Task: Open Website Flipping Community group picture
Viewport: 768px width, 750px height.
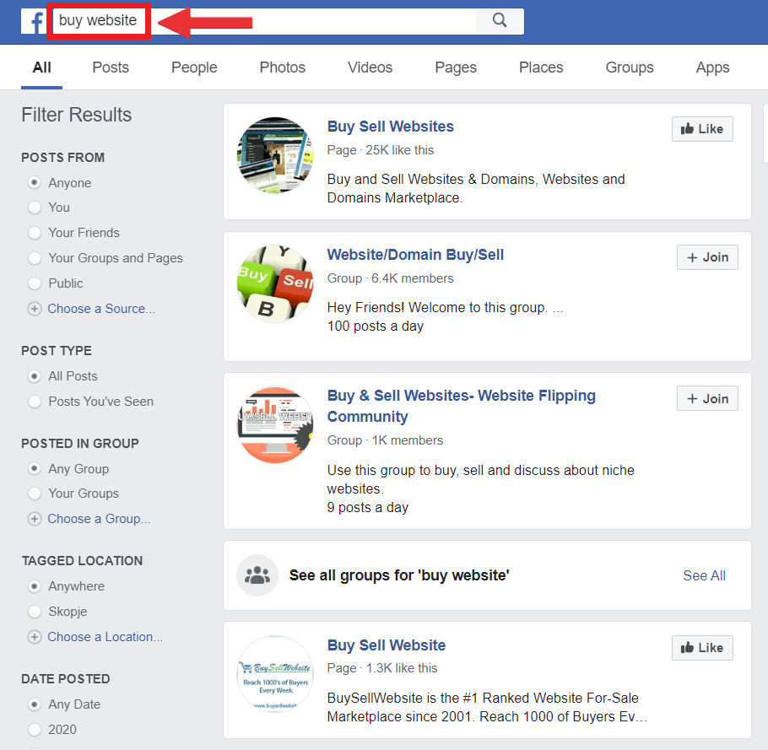Action: pos(275,425)
